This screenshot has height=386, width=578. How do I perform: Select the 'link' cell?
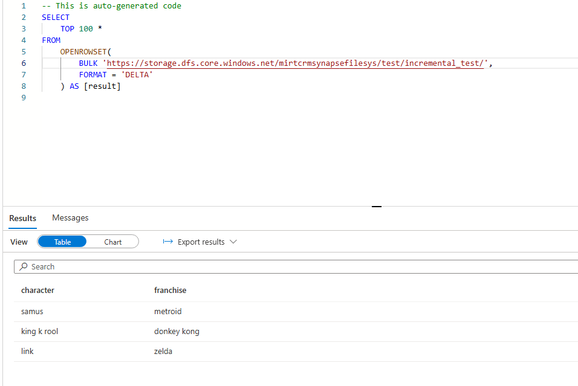(x=27, y=352)
